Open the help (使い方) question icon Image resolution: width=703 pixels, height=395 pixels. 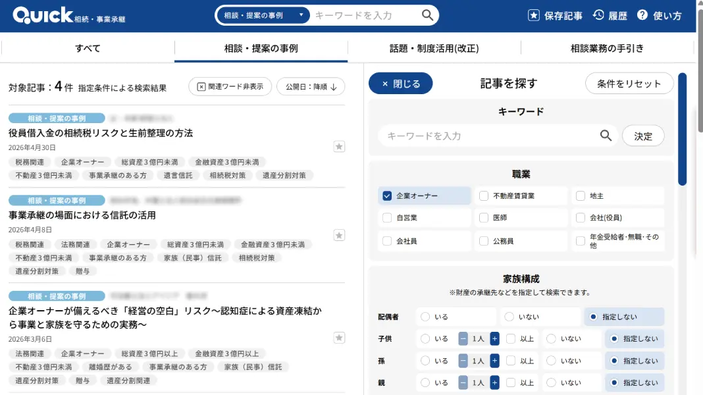click(x=642, y=15)
